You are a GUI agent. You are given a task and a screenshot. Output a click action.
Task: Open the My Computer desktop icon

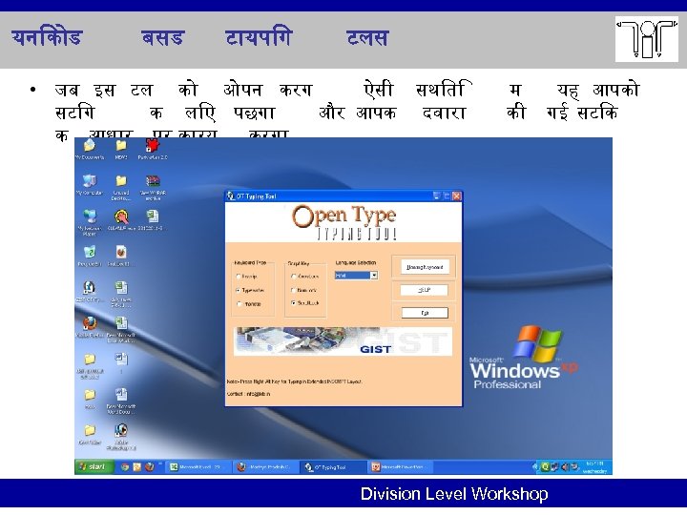click(x=90, y=184)
